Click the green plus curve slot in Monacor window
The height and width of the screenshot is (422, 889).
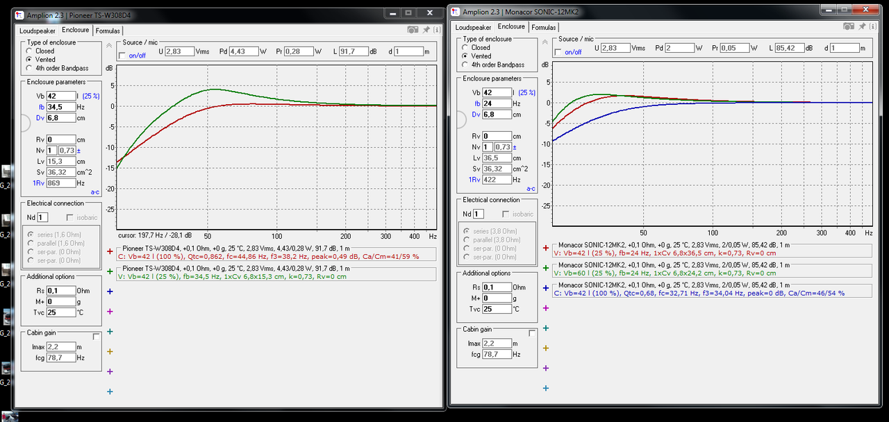(x=546, y=268)
